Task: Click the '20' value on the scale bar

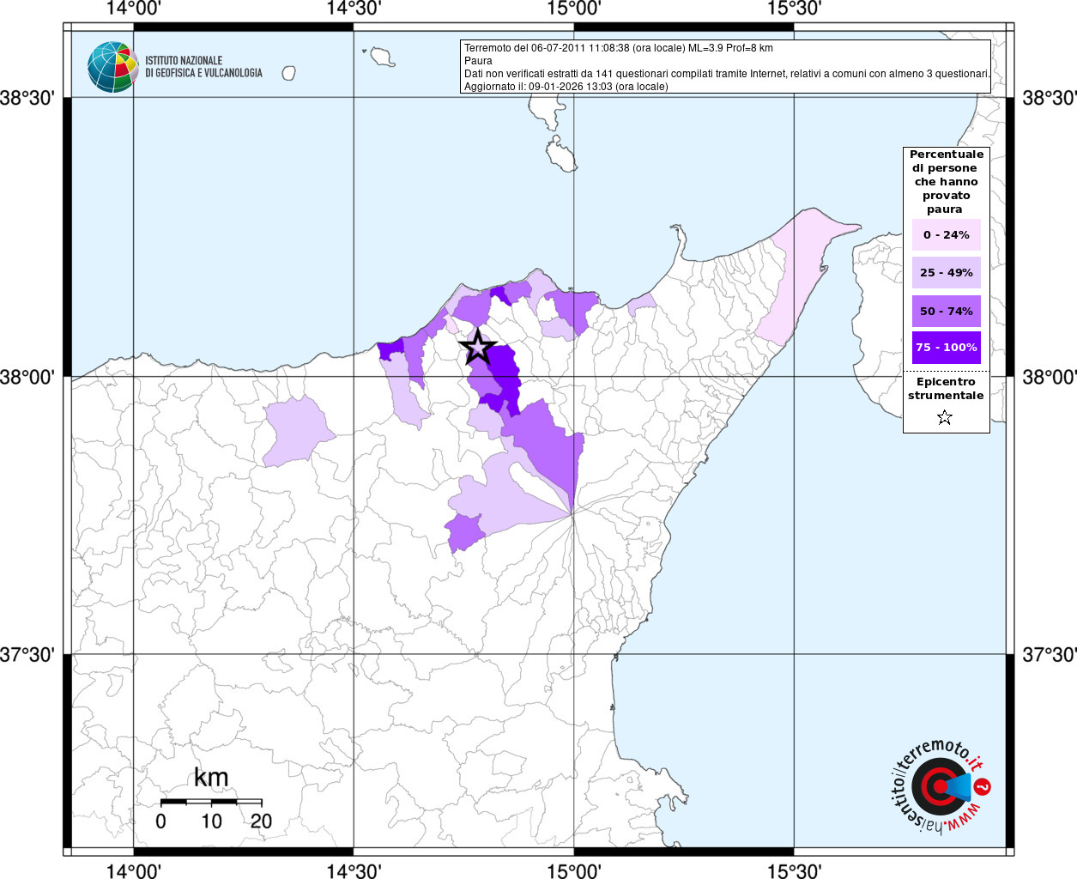Action: pos(261,821)
